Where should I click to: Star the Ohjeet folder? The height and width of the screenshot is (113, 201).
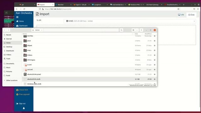pos(155,46)
